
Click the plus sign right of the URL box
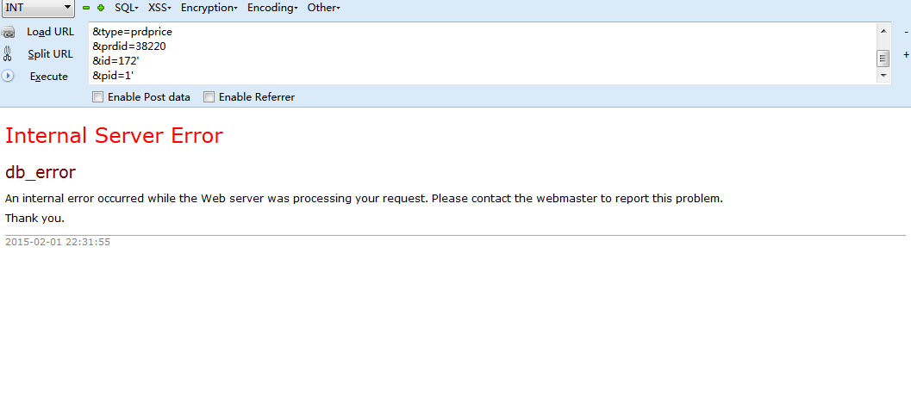coord(906,54)
